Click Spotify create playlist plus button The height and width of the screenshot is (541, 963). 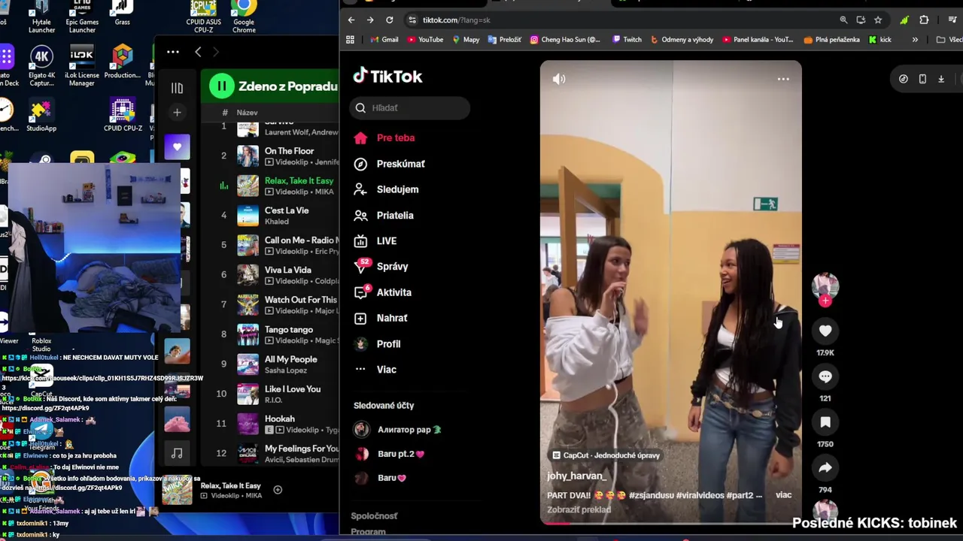(x=177, y=113)
